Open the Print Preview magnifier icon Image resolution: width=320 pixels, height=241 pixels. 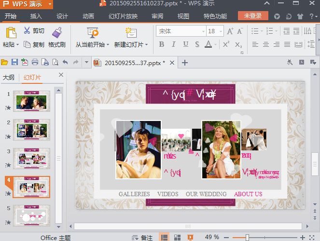click(56, 62)
